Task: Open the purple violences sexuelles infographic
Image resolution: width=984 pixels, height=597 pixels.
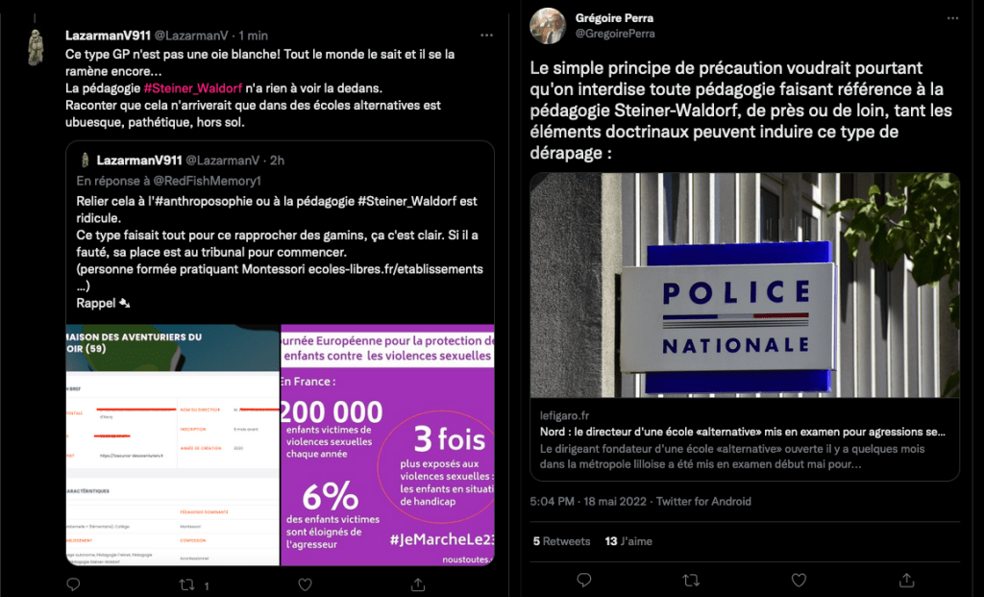Action: [387, 445]
